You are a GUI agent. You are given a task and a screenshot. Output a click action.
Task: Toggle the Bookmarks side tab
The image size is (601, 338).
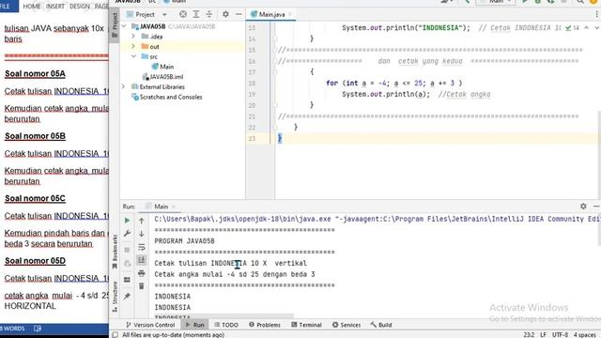click(115, 252)
